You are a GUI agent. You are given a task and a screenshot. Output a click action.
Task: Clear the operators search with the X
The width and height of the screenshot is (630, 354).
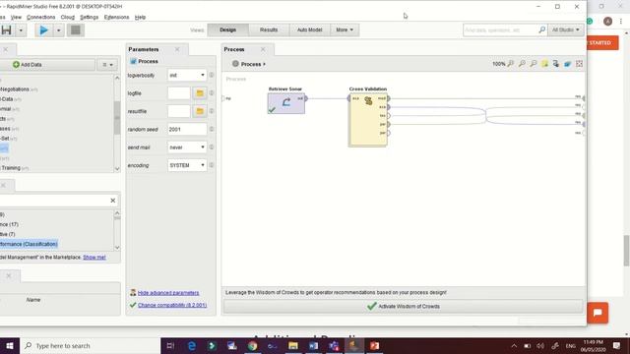coord(113,201)
